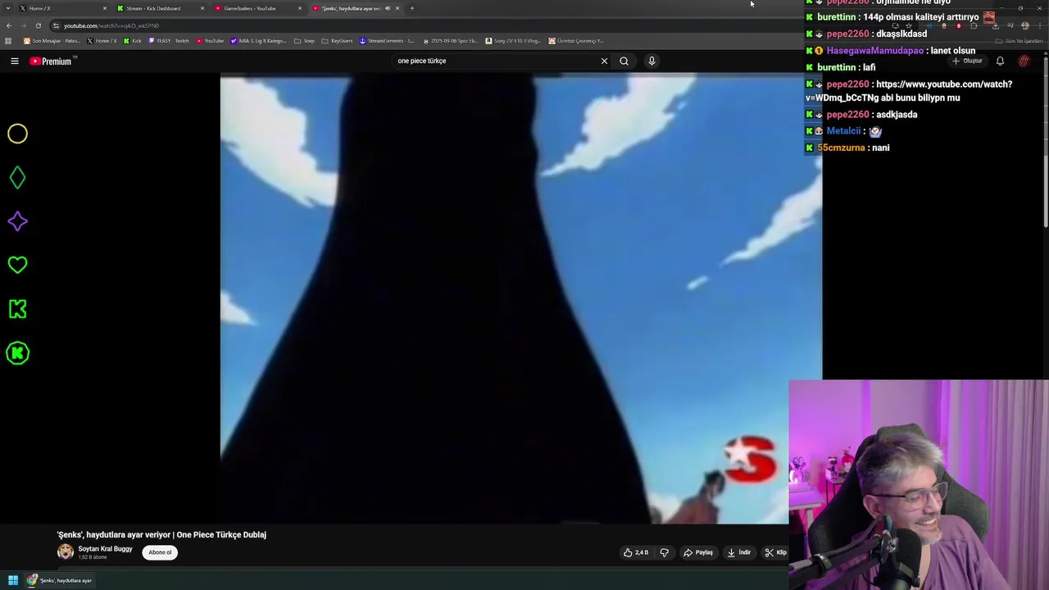The width and height of the screenshot is (1049, 590).
Task: Open Soytarı Kral Buggy channel avatar
Action: 66,552
